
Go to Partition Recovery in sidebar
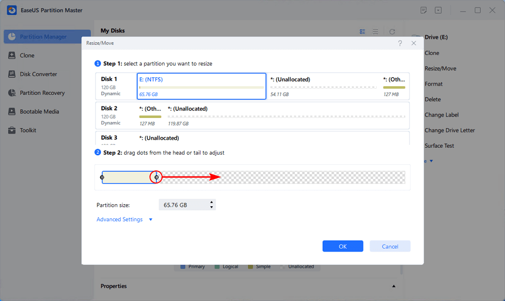point(42,93)
